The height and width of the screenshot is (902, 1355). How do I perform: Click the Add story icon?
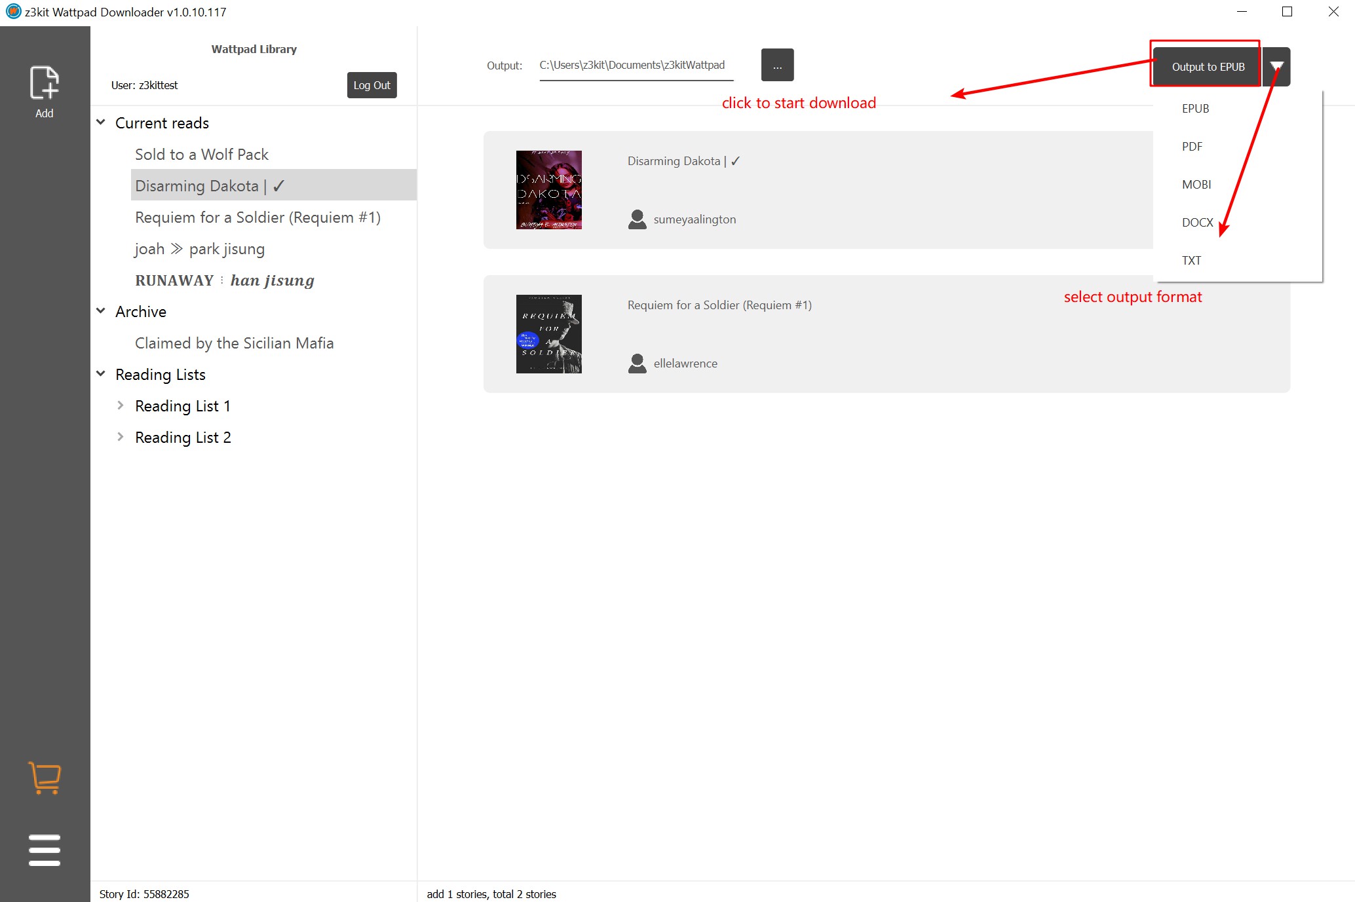tap(45, 92)
